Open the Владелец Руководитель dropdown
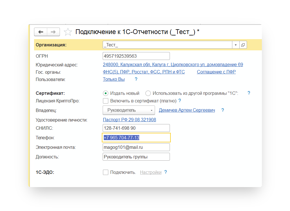The width and height of the screenshot is (290, 211). tap(129, 110)
